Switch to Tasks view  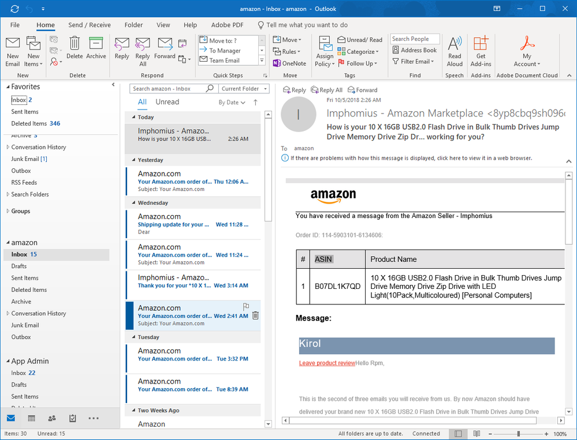pyautogui.click(x=73, y=418)
